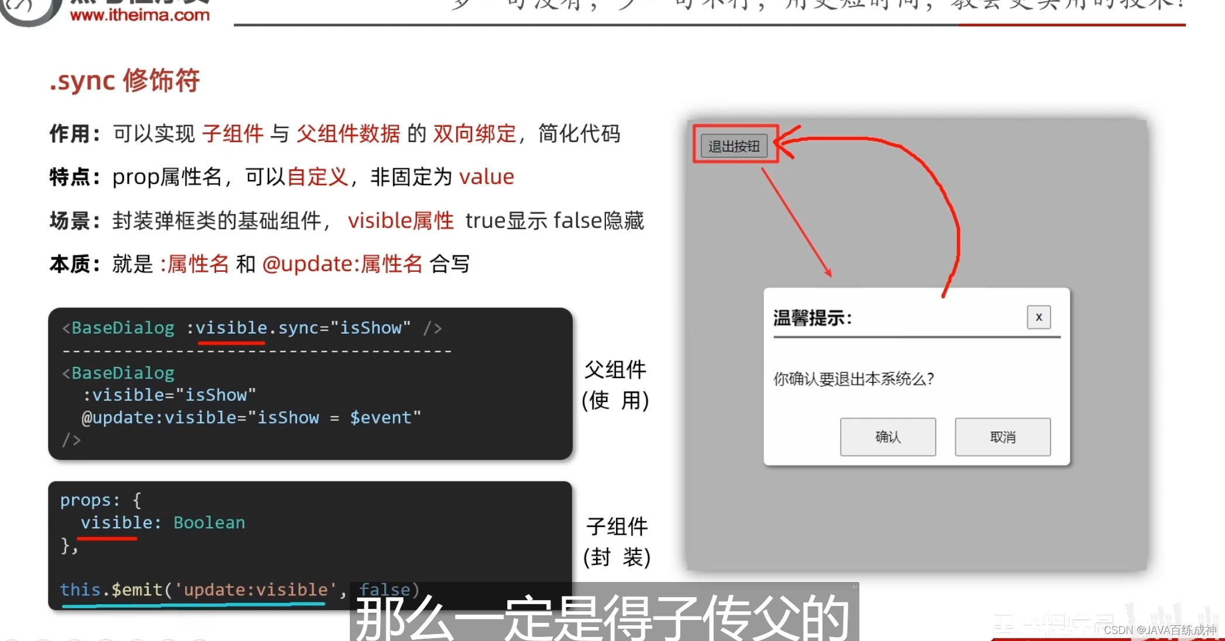The image size is (1225, 641).
Task: Click the red text 'visible属性'
Action: coord(401,221)
